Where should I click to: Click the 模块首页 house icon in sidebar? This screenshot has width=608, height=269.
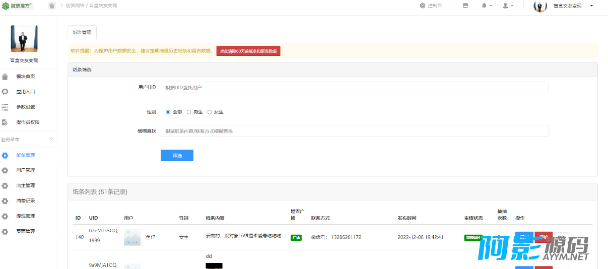5,77
